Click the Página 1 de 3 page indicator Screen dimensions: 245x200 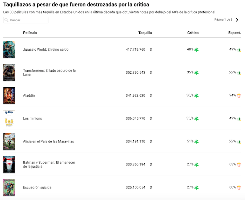223,20
